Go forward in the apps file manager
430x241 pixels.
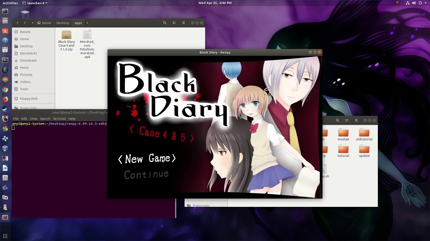click(x=25, y=23)
